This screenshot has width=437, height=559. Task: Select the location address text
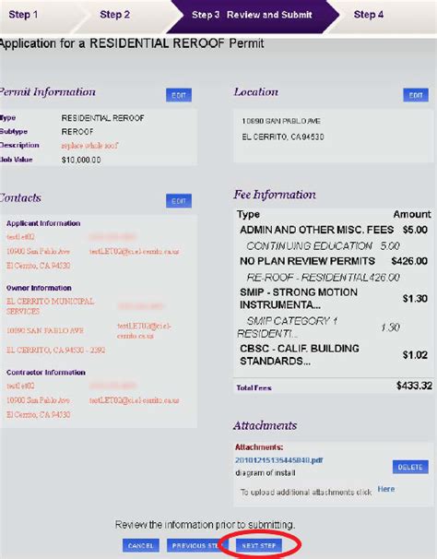point(283,129)
